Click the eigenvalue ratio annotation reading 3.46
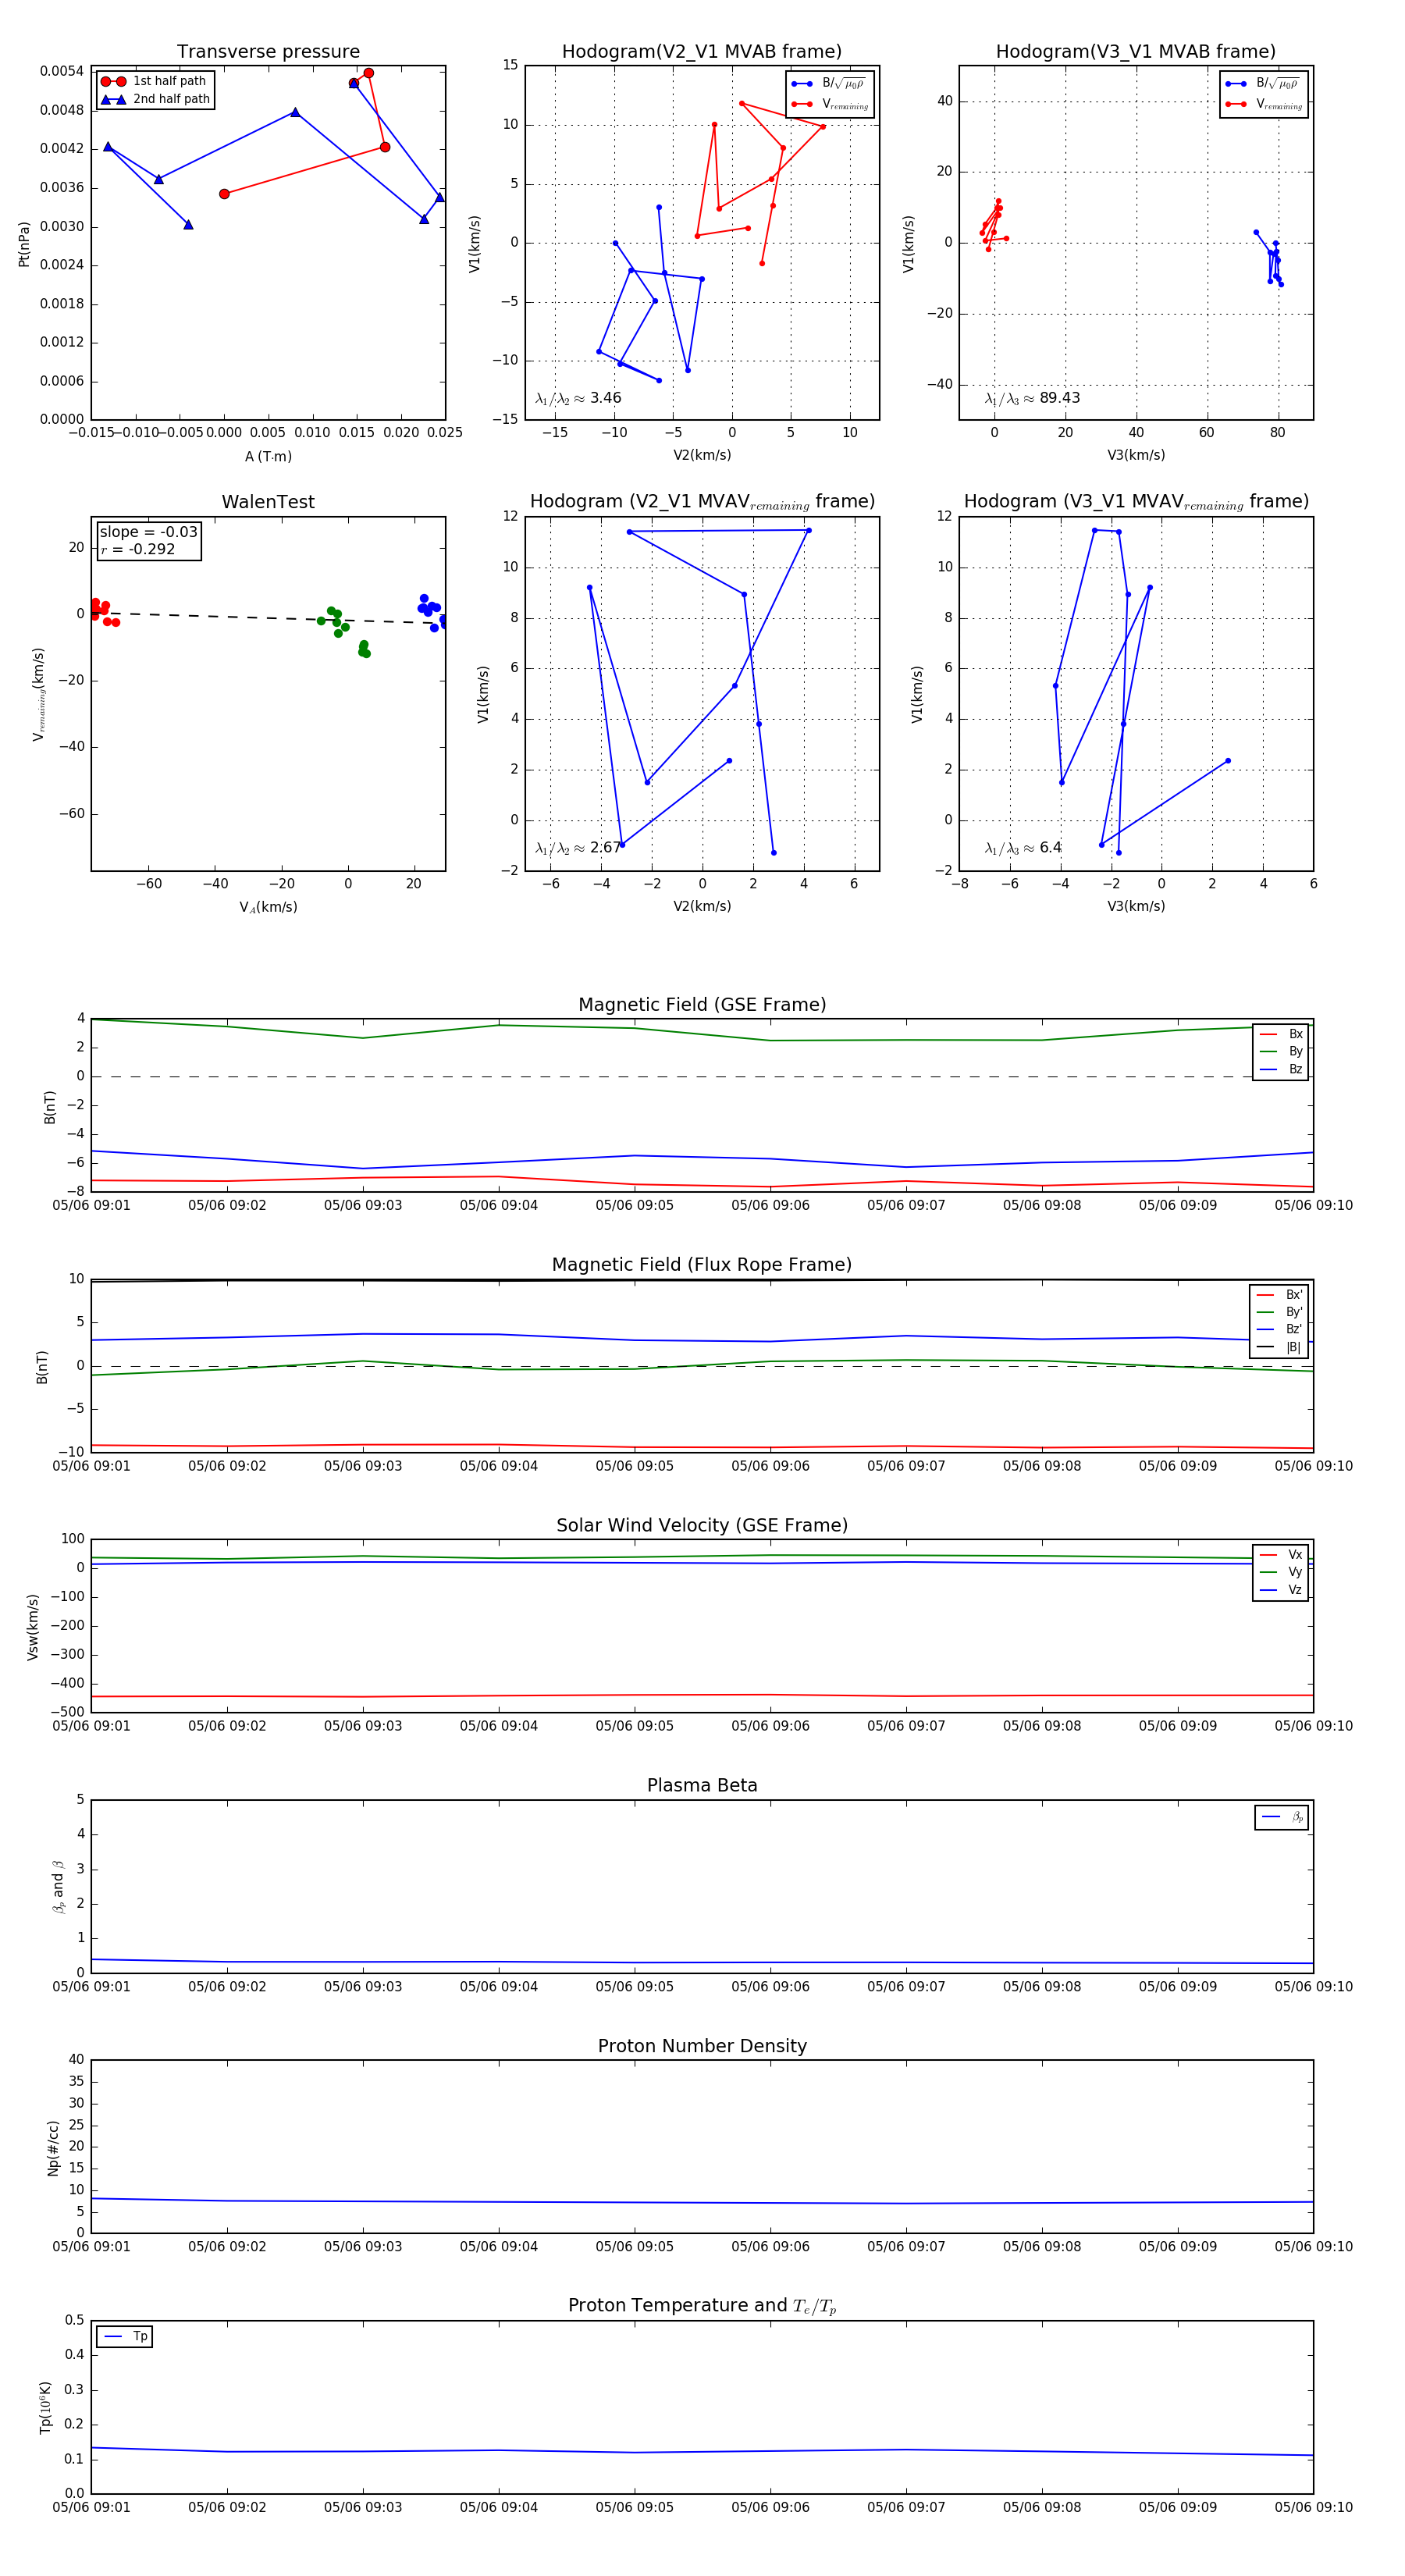The width and height of the screenshot is (1405, 2576). (578, 398)
